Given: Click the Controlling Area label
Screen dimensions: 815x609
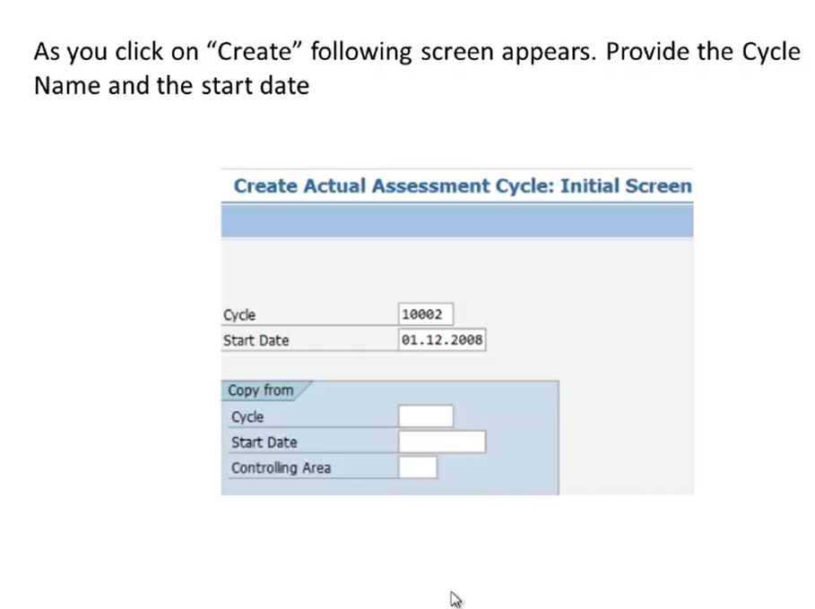Looking at the screenshot, I should point(282,467).
